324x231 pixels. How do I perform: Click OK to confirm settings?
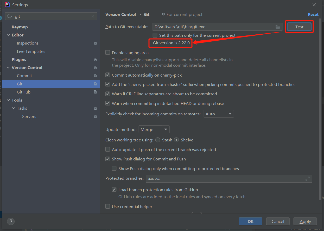point(251,221)
